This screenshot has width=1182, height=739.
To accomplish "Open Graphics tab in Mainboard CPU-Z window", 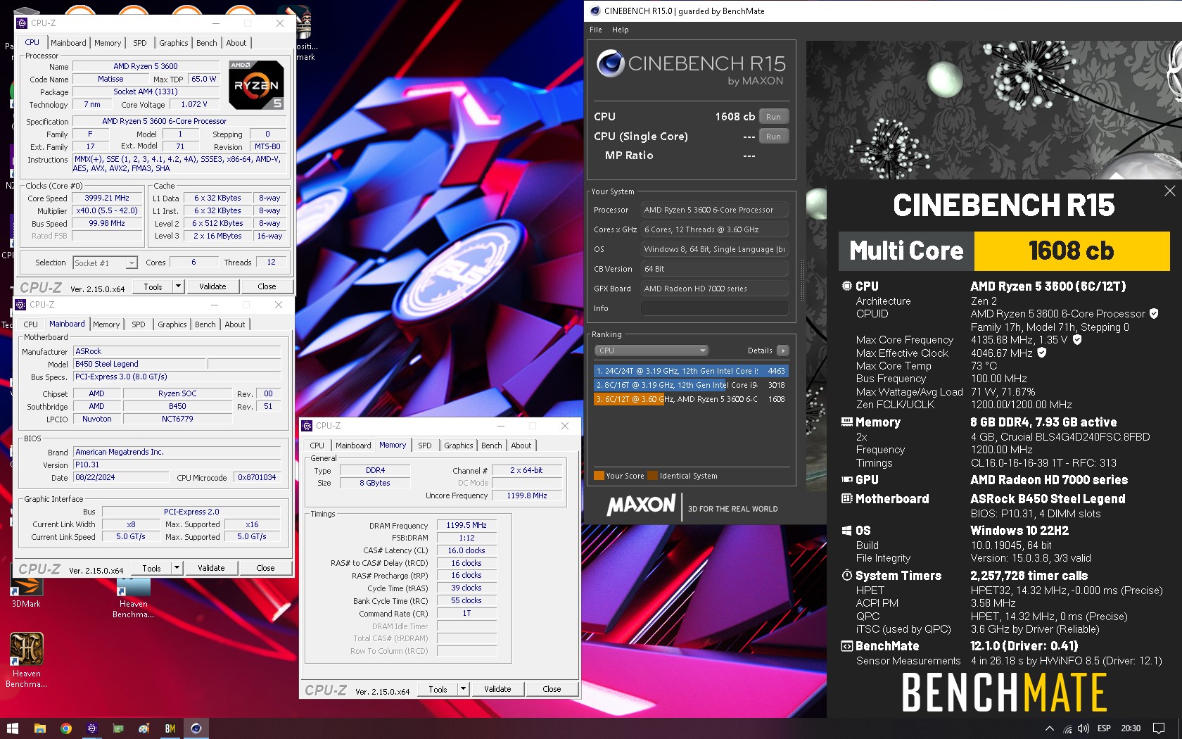I will [172, 324].
